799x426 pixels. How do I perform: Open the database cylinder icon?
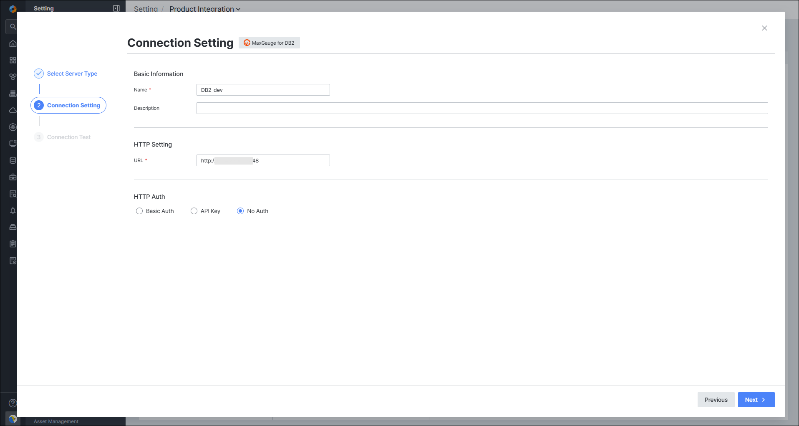click(13, 160)
